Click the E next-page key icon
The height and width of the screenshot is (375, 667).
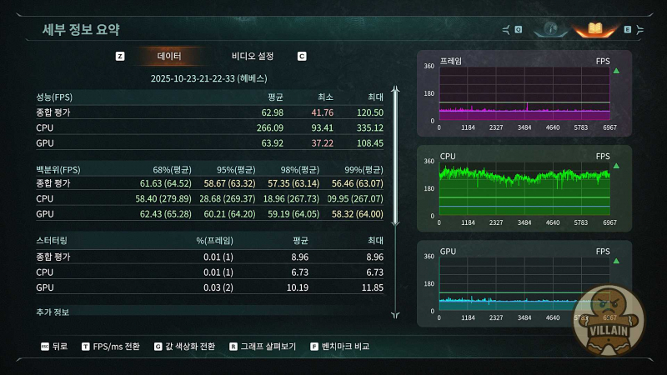tap(628, 29)
